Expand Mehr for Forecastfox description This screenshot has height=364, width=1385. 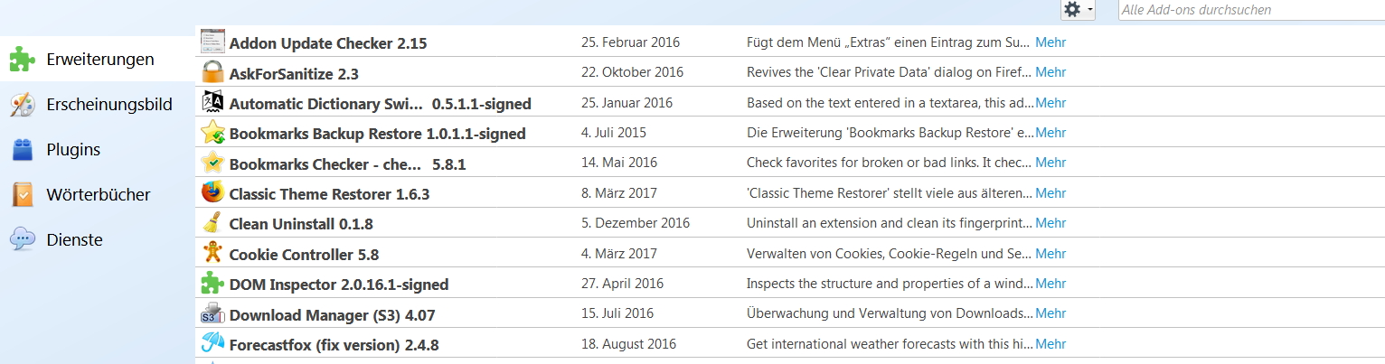[x=1051, y=344]
